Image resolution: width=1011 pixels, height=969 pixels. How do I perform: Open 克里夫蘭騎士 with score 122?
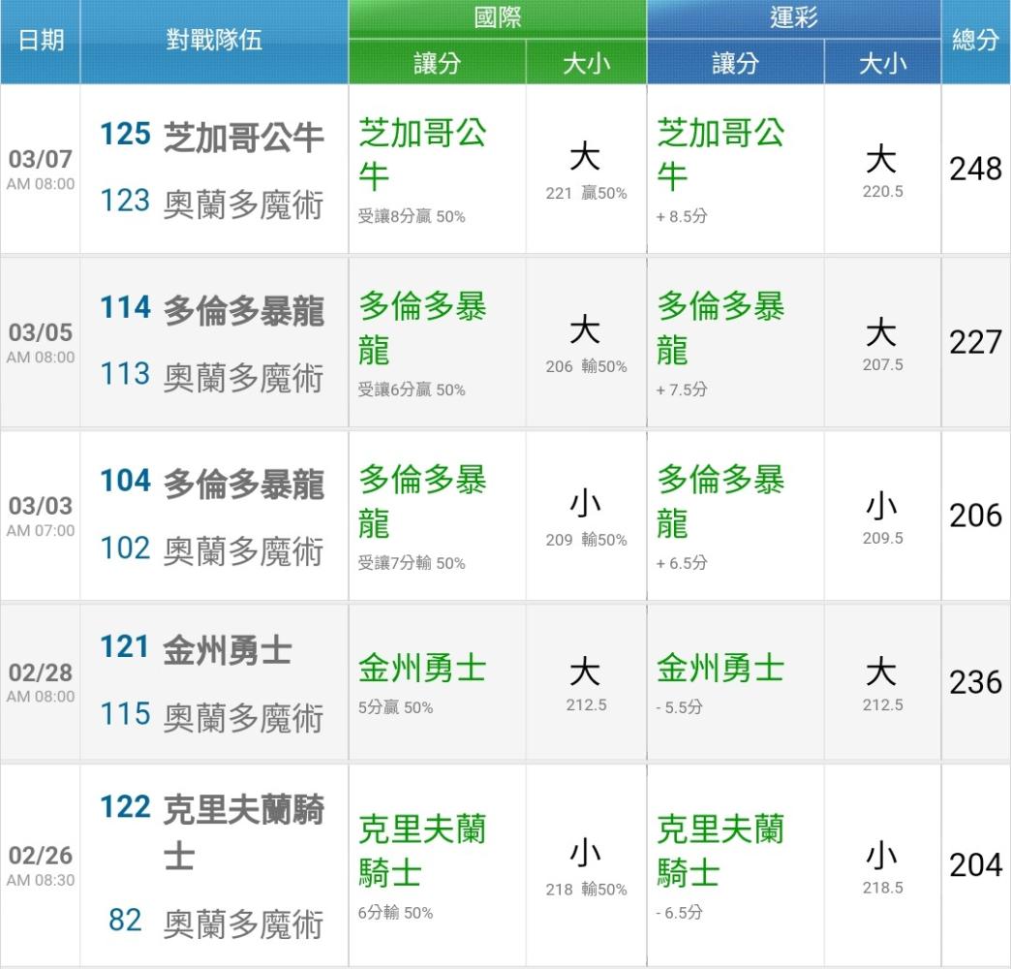[211, 831]
